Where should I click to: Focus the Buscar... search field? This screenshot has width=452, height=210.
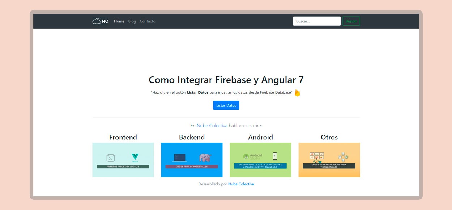[x=317, y=21]
